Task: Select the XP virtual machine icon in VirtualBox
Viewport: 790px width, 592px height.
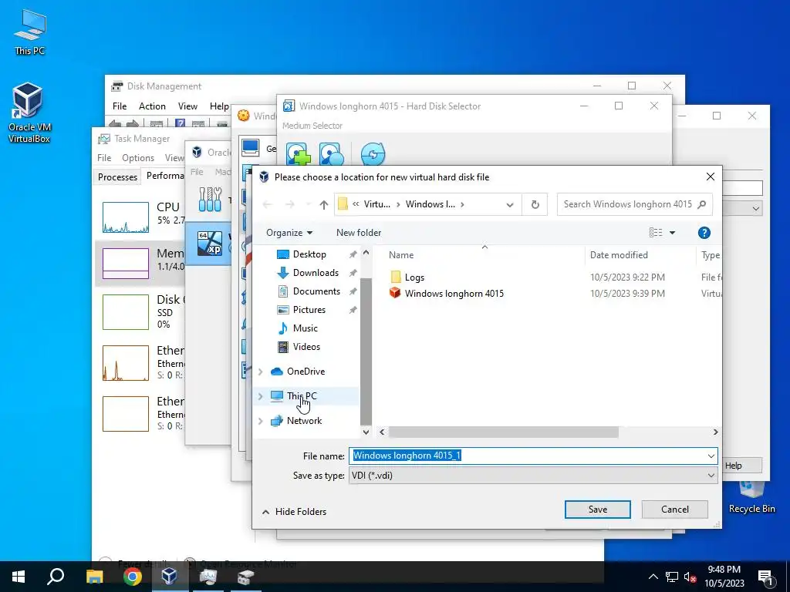Action: 210,244
